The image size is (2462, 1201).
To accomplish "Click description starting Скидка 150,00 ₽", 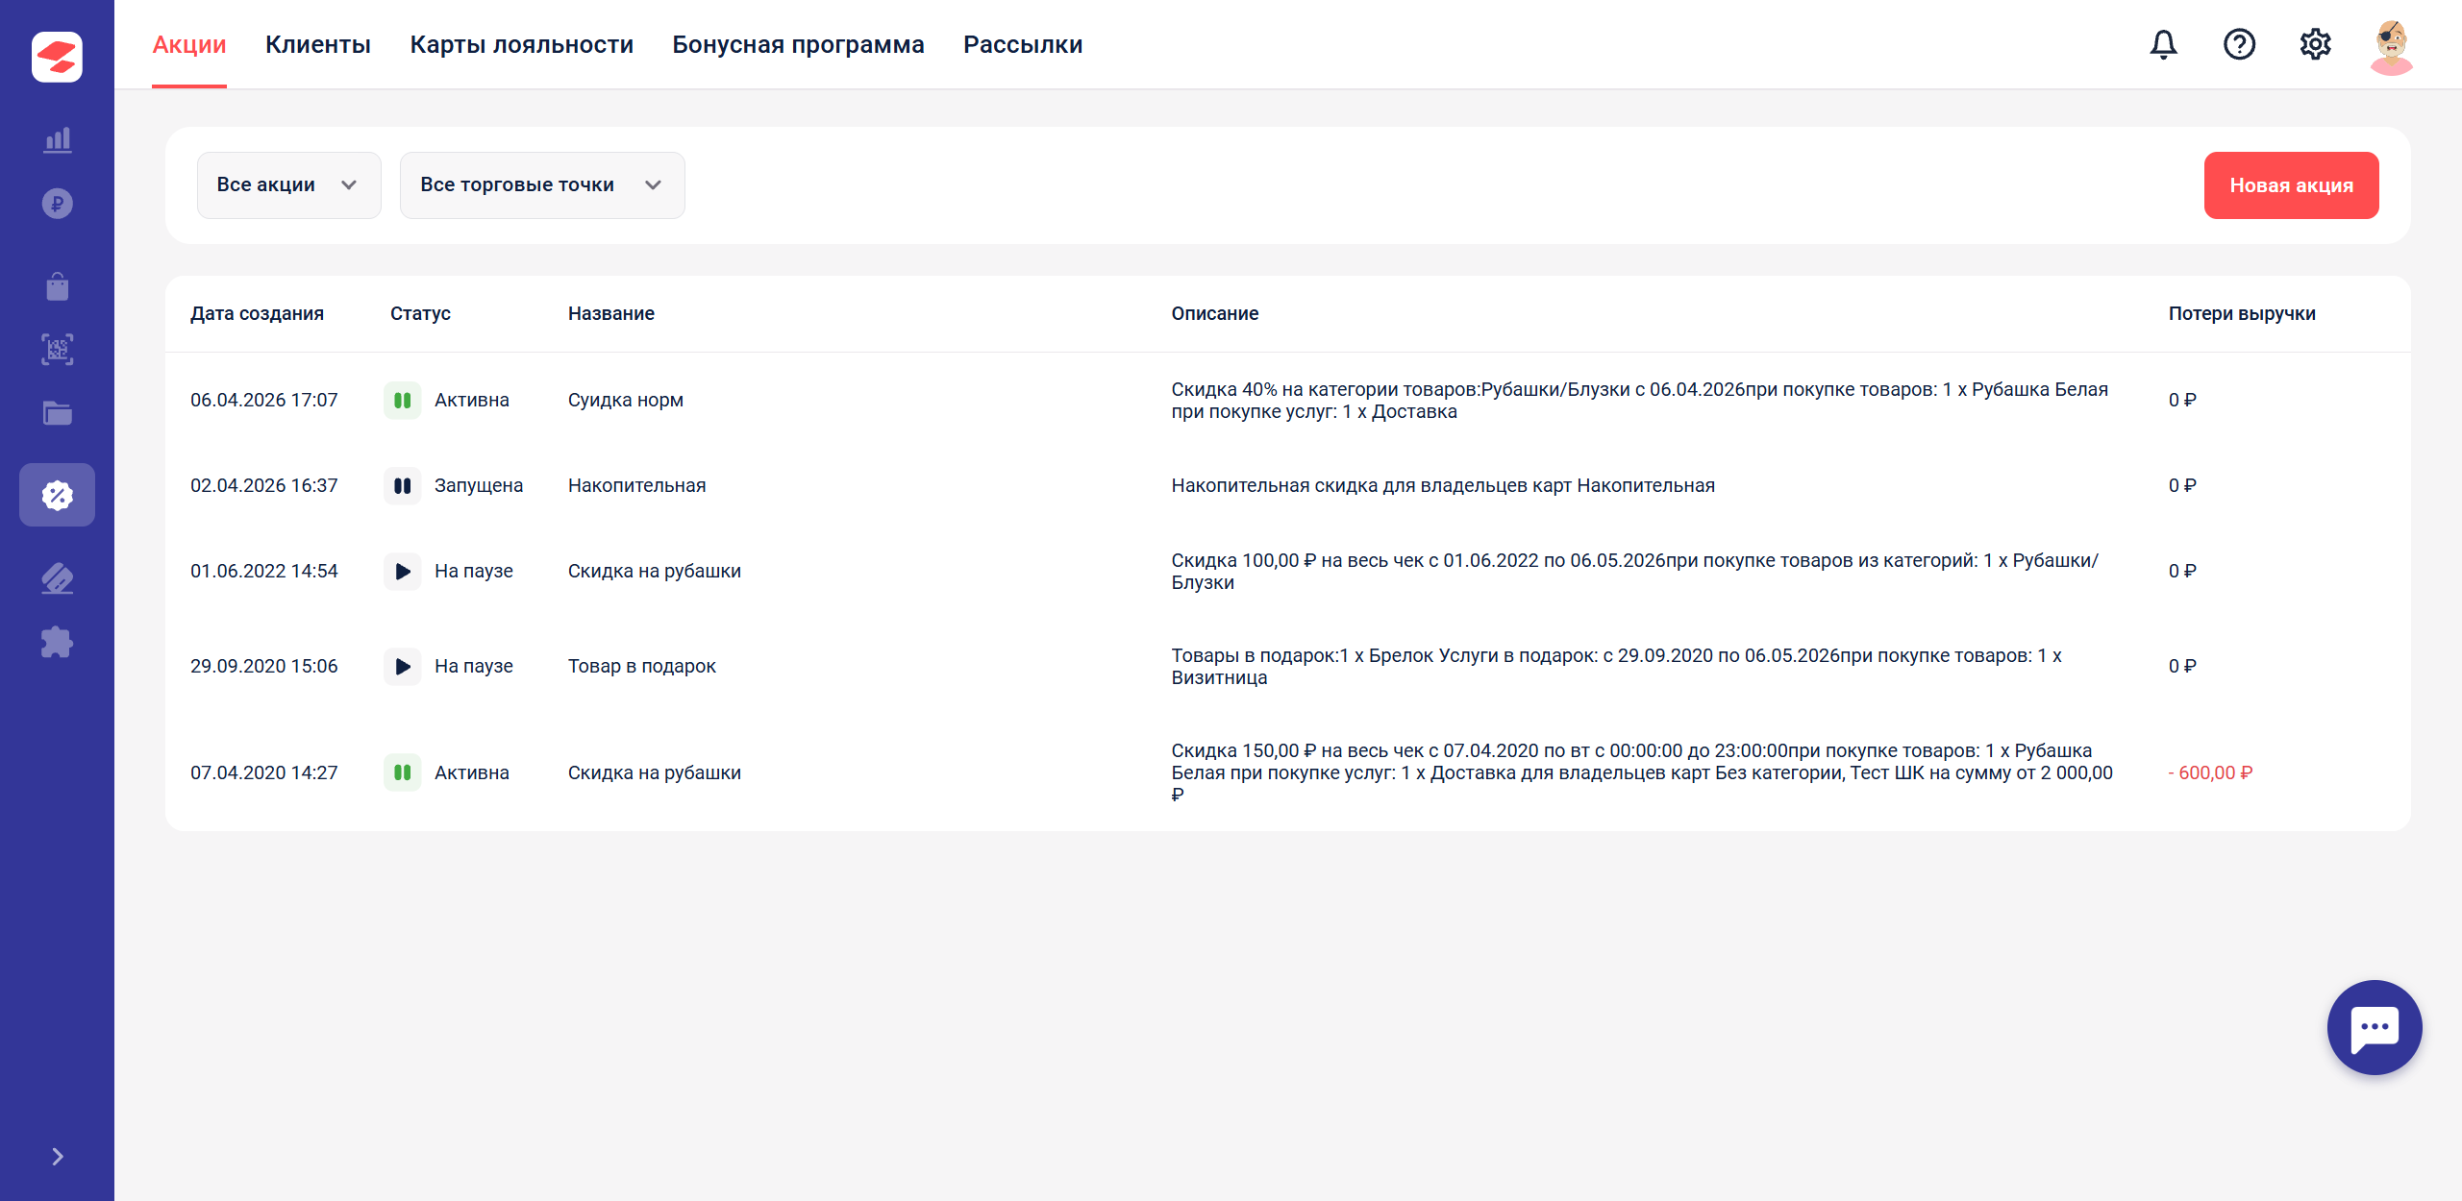I will pyautogui.click(x=1642, y=772).
